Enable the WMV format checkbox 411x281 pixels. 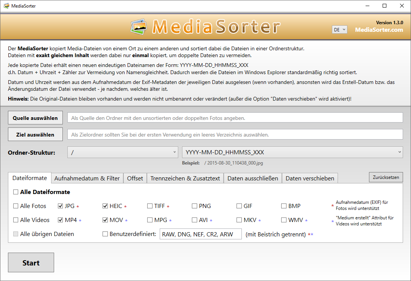(x=283, y=220)
